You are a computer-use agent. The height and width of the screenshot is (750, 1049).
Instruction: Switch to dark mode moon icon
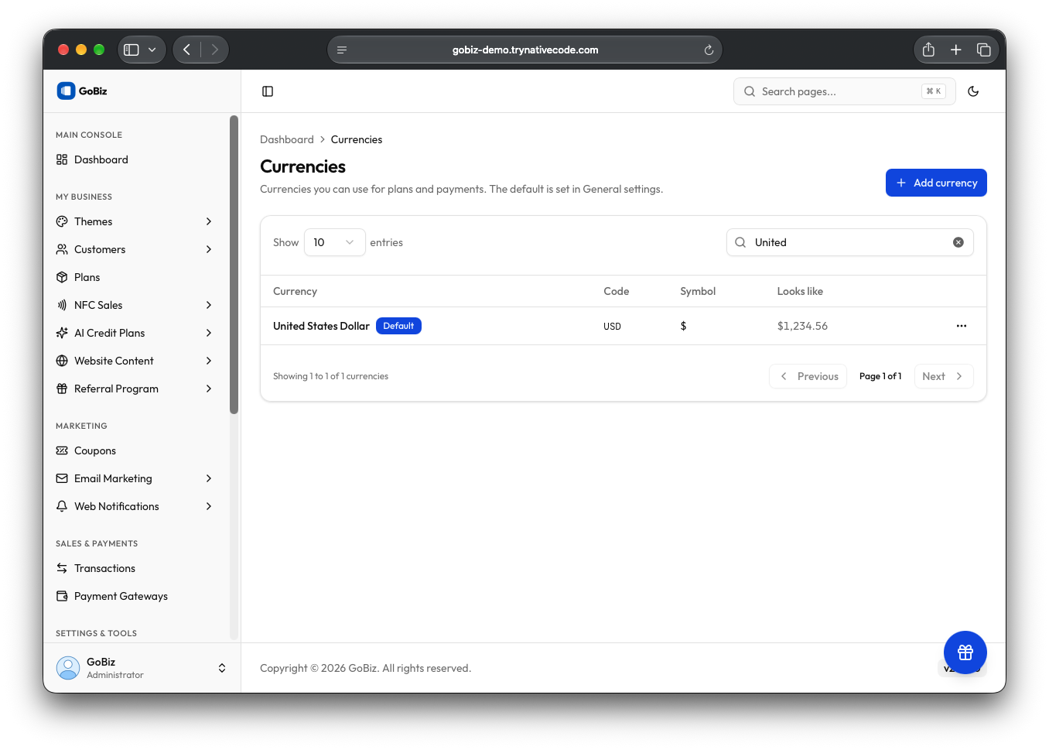coord(973,91)
